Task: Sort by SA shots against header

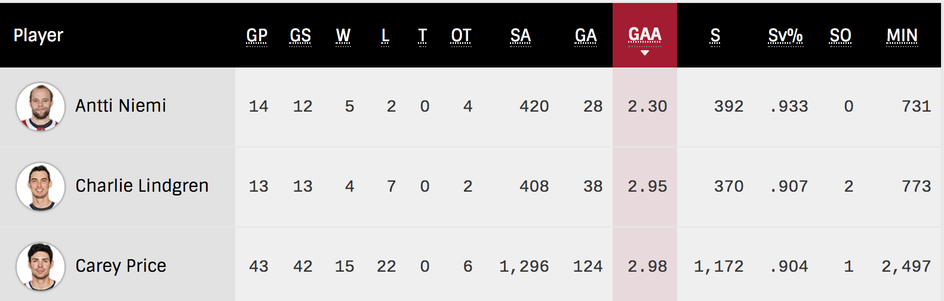Action: coord(521,36)
